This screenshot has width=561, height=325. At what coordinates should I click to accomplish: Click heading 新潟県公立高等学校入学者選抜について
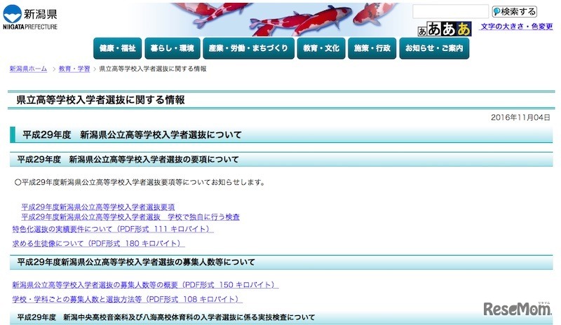click(161, 134)
